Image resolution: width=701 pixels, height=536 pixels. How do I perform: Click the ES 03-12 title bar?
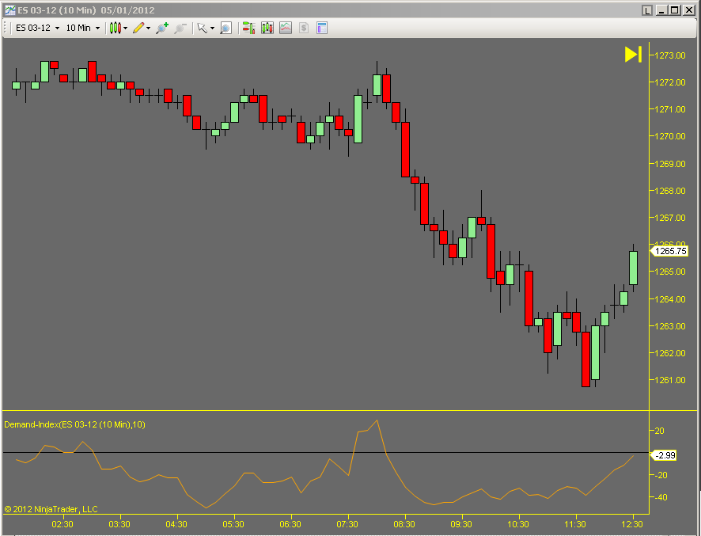click(79, 10)
